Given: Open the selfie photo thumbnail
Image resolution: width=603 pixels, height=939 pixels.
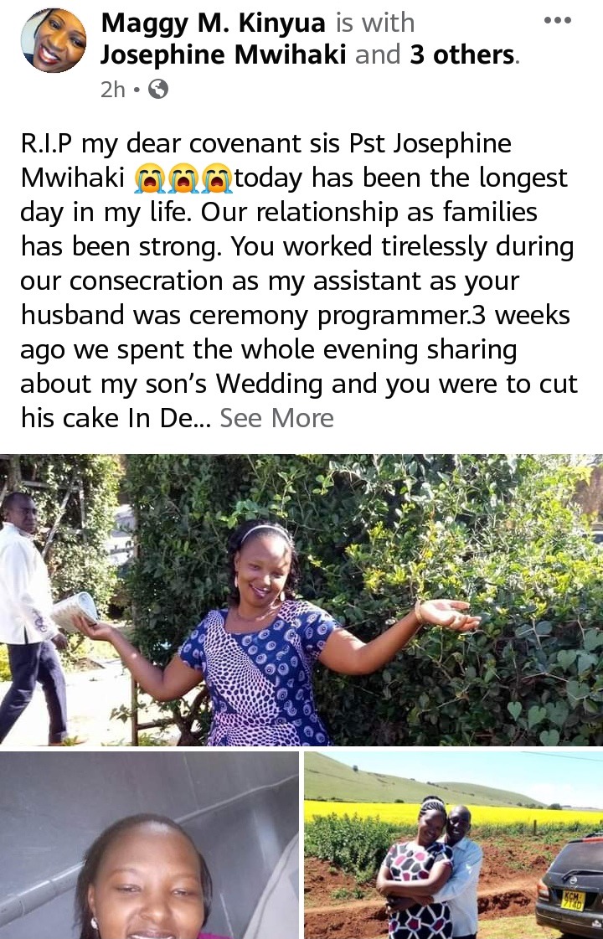Looking at the screenshot, I should coord(149,845).
